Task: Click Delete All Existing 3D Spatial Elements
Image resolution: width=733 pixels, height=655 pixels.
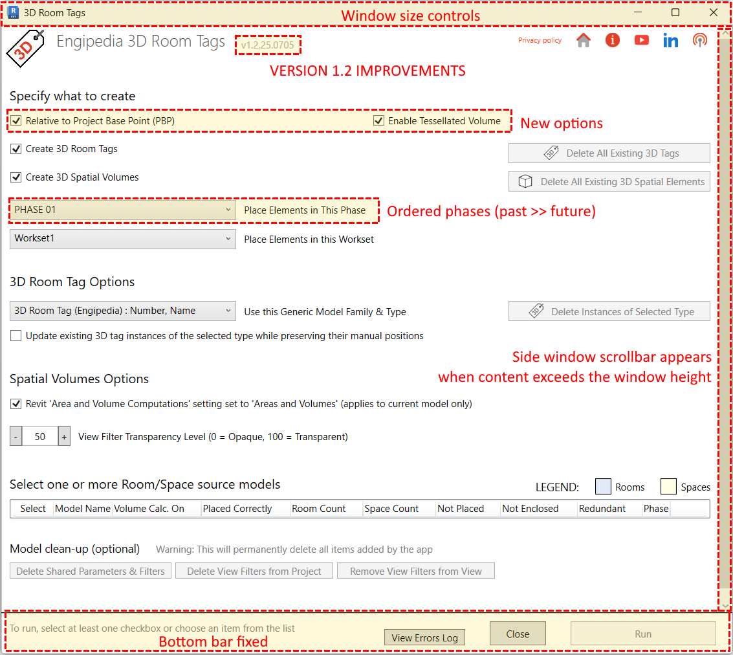Action: click(x=609, y=181)
